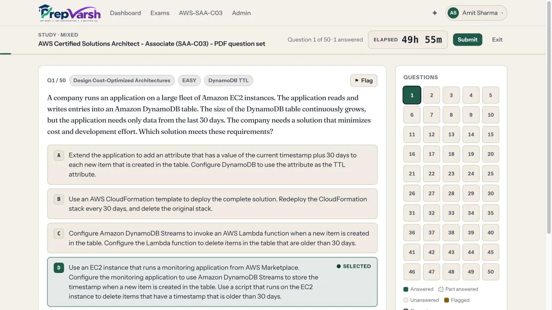This screenshot has width=552, height=310.
Task: Click the EASY difficulty tag
Action: 189,81
